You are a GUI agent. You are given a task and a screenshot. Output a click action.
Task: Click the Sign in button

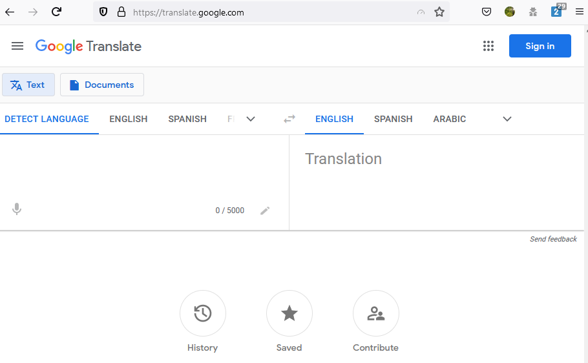pos(540,46)
